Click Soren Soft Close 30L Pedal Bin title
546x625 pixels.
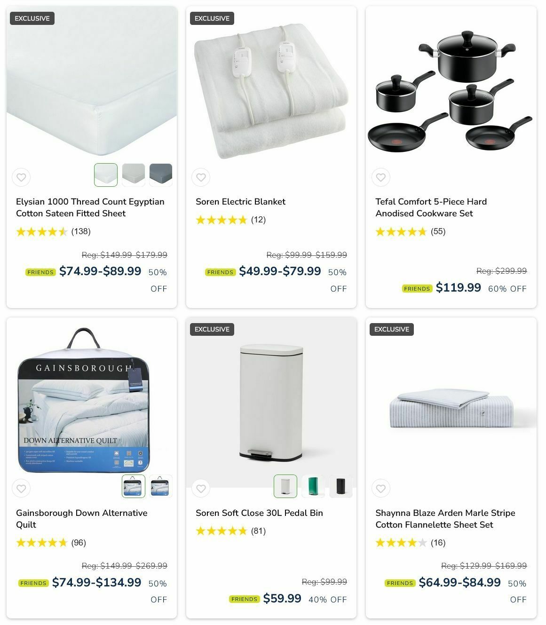(x=260, y=513)
